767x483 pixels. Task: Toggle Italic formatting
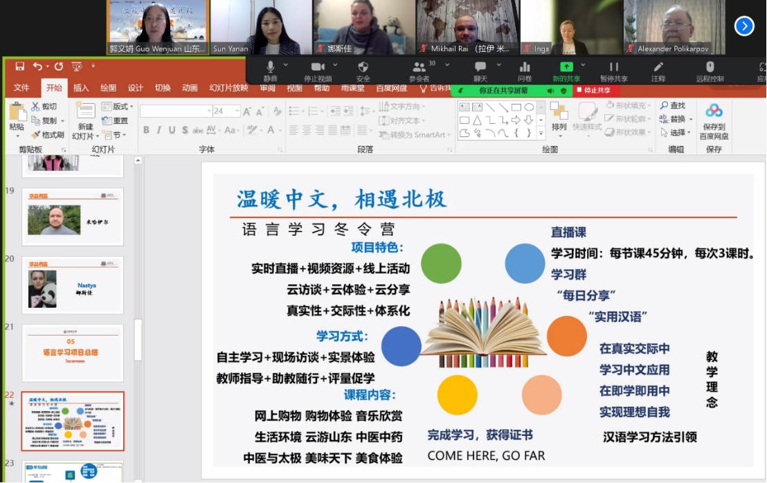click(159, 129)
